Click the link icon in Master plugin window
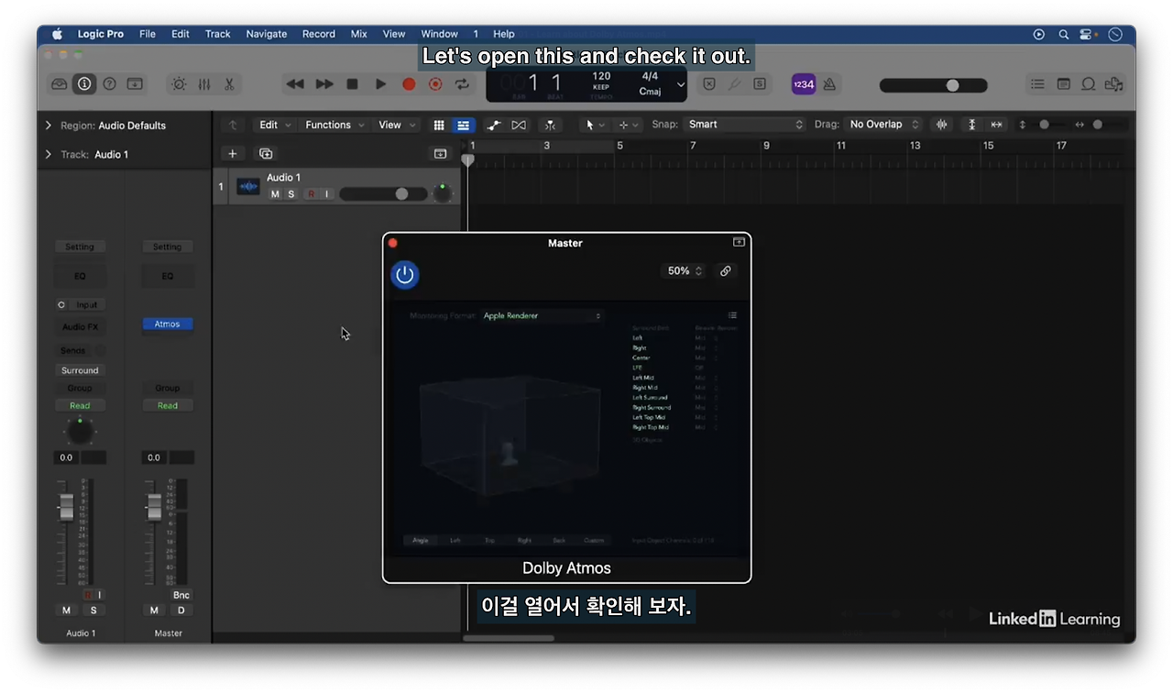Image resolution: width=1173 pixels, height=693 pixels. click(x=725, y=271)
